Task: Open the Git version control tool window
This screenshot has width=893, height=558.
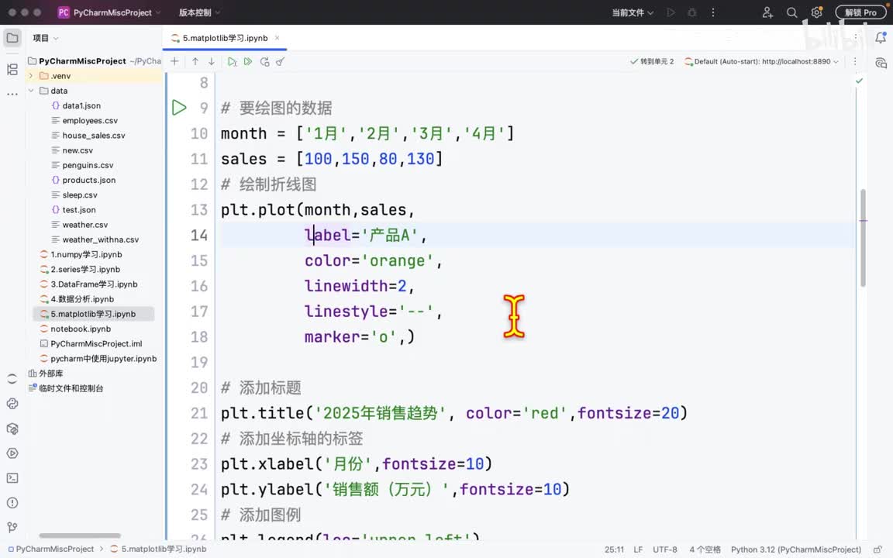Action: [12, 527]
